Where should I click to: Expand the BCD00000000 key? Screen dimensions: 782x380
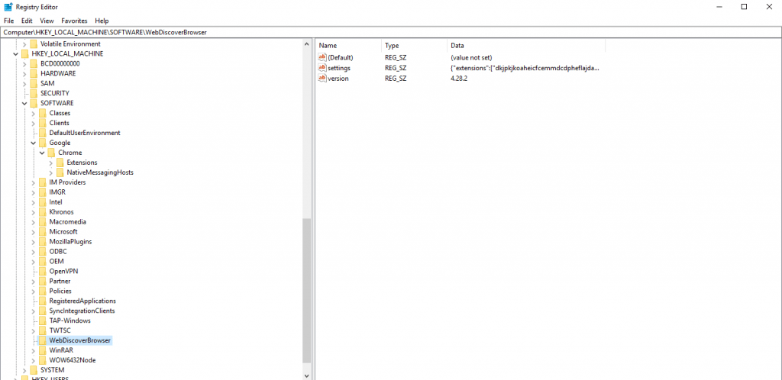pyautogui.click(x=24, y=64)
